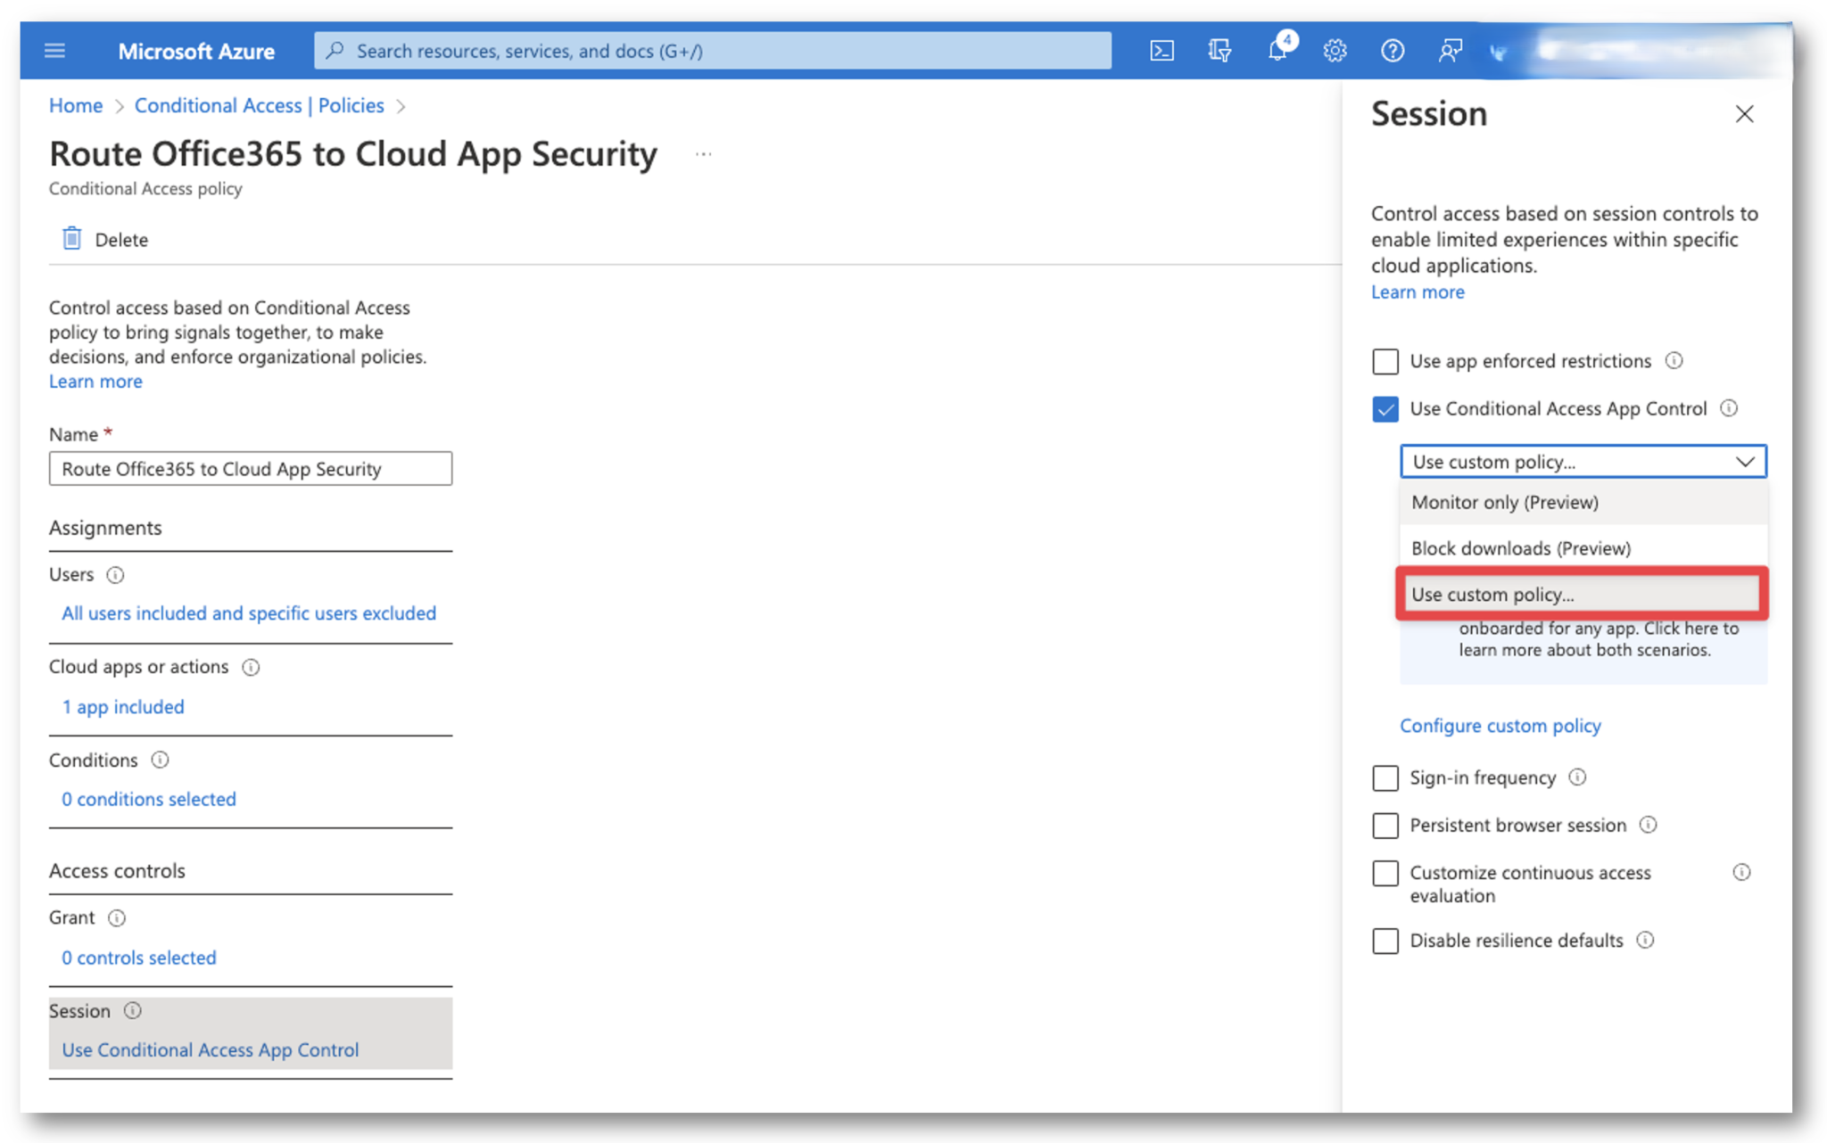Open Use Conditional Access App Control link
Screen dimensions: 1827x1143
click(x=211, y=1050)
